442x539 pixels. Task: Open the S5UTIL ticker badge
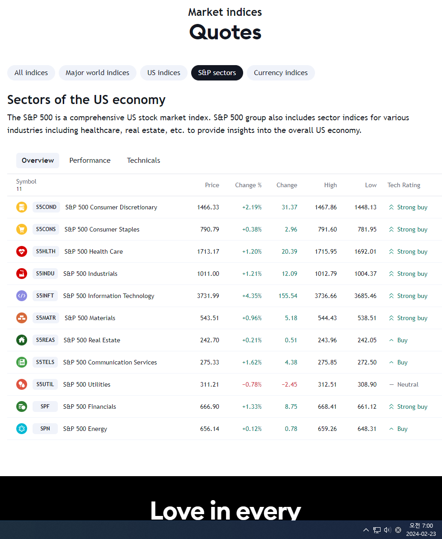pyautogui.click(x=45, y=384)
